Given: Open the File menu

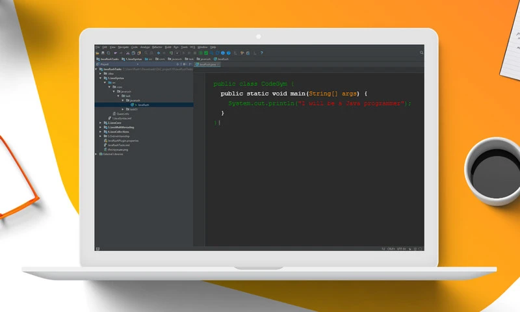Looking at the screenshot, I should coord(97,47).
